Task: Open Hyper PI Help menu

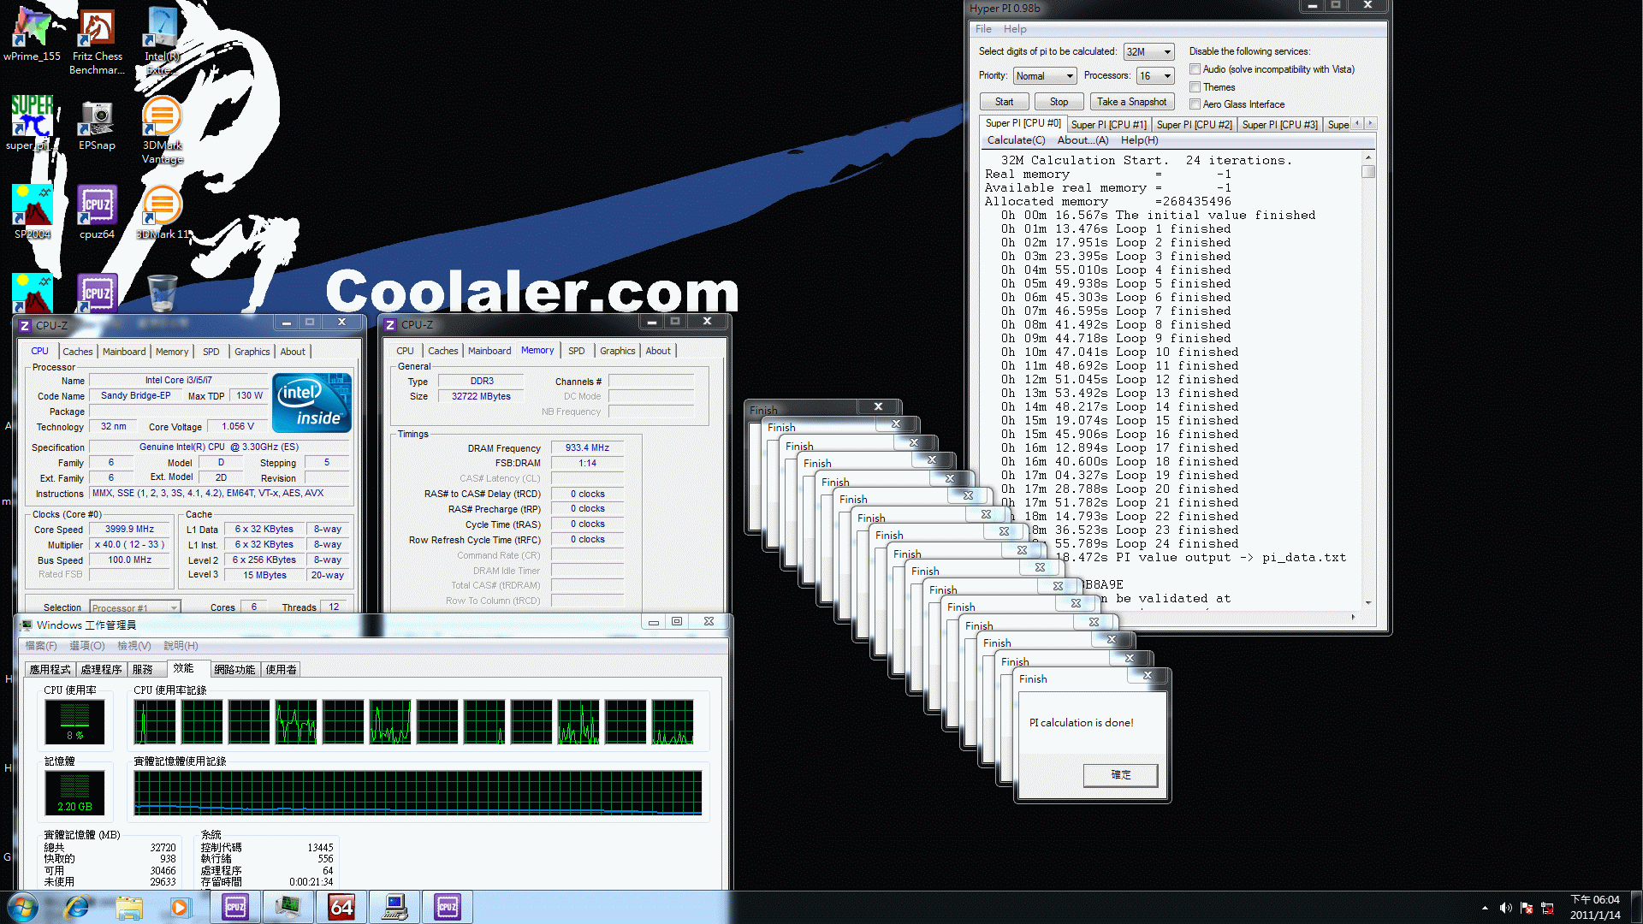Action: coord(1015,29)
